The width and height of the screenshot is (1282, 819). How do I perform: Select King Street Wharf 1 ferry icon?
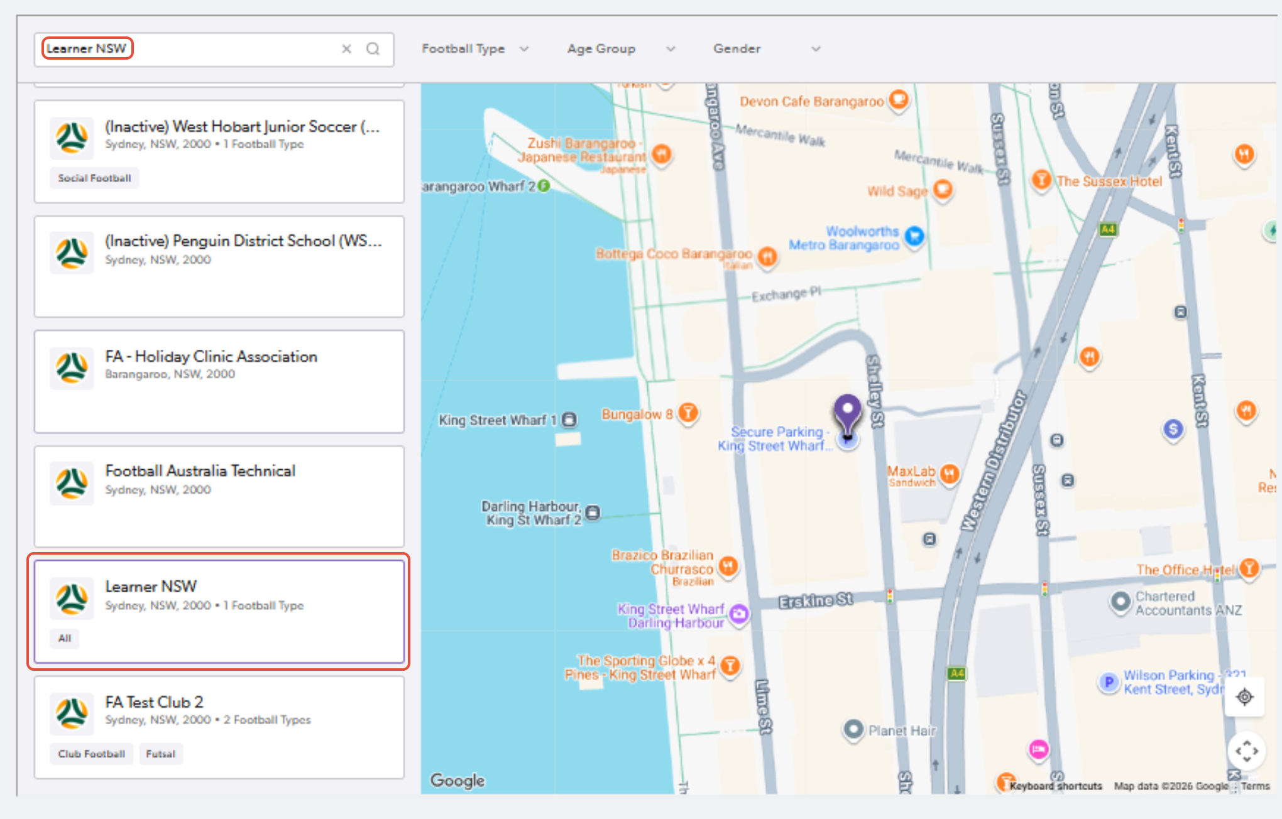coord(569,420)
